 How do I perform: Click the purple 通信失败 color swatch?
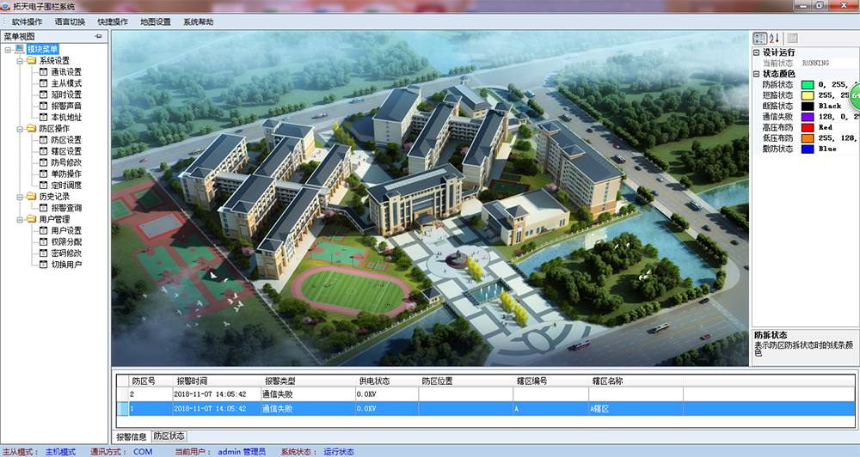point(808,116)
